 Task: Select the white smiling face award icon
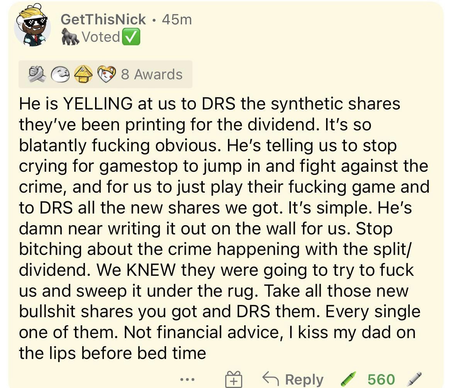[x=60, y=75]
